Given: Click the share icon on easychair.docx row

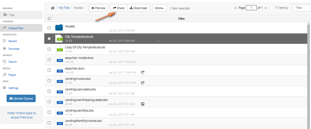Looking at the screenshot, I should pos(143,72).
